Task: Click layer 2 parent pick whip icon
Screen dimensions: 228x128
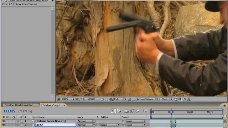Action: (x=123, y=125)
